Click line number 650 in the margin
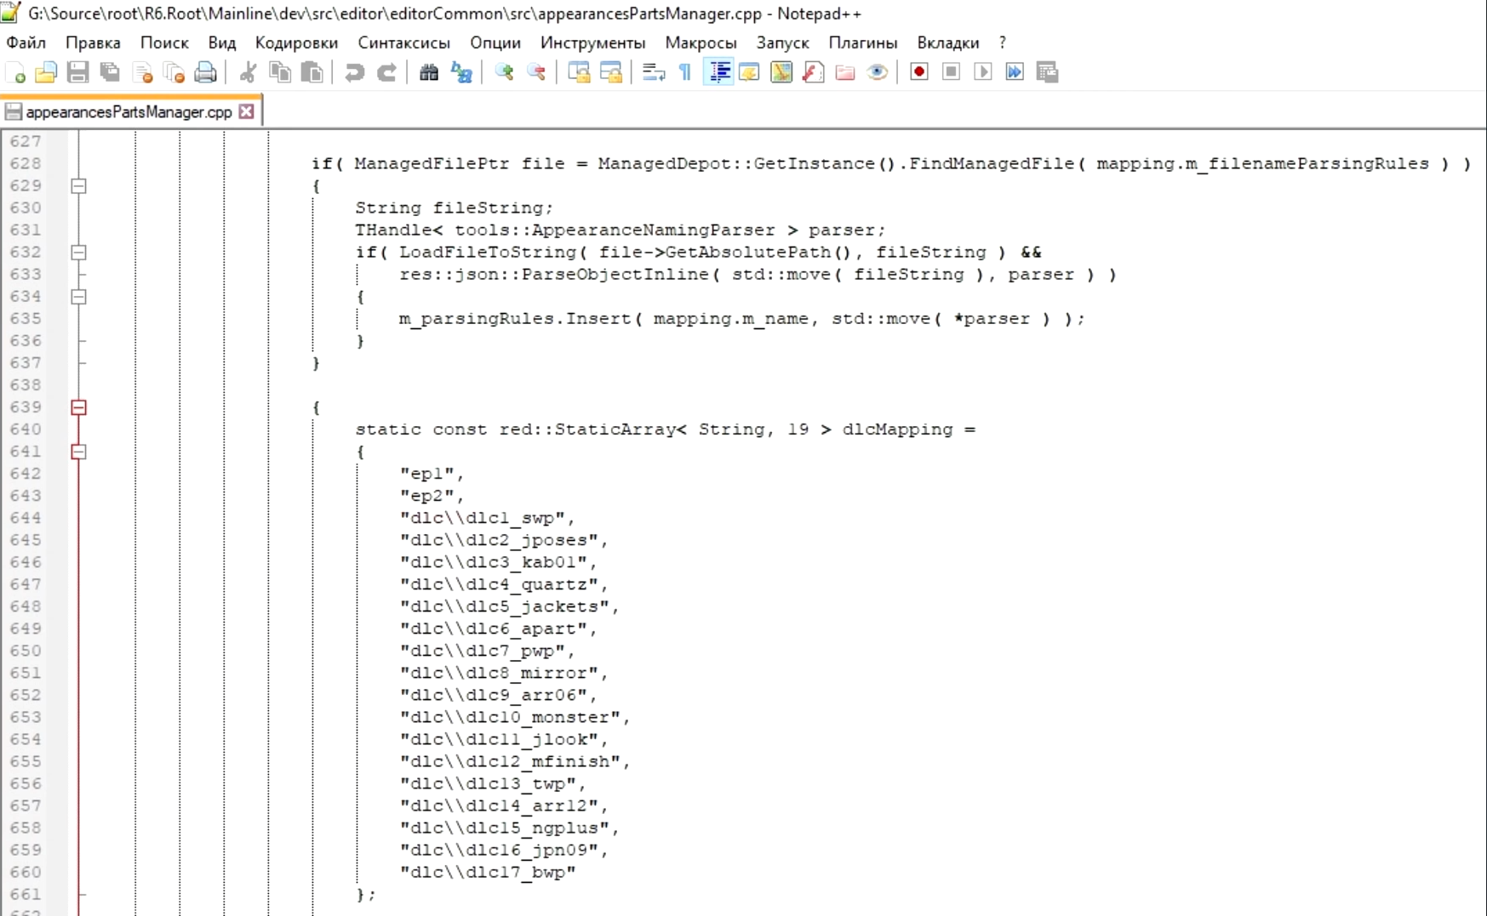 click(x=26, y=651)
